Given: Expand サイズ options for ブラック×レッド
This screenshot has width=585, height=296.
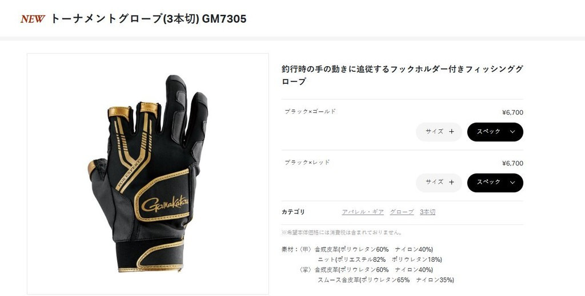Looking at the screenshot, I should pyautogui.click(x=439, y=183).
